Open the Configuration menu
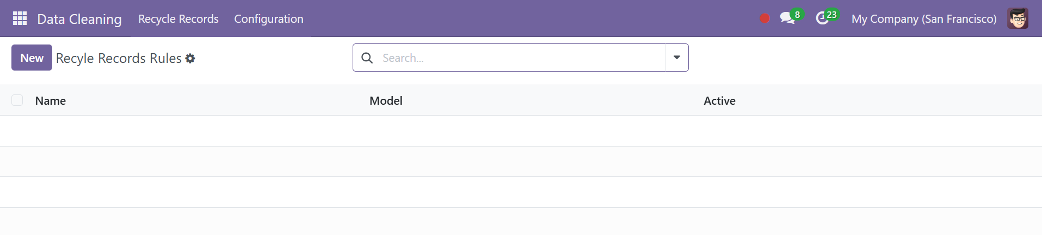The image size is (1042, 235). click(269, 18)
